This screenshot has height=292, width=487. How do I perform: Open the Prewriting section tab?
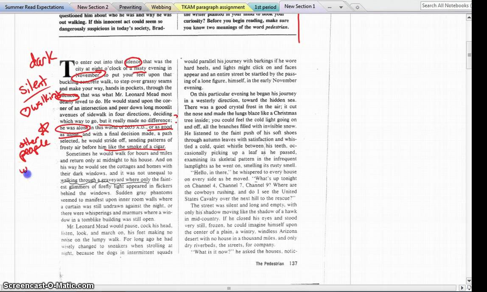[130, 7]
